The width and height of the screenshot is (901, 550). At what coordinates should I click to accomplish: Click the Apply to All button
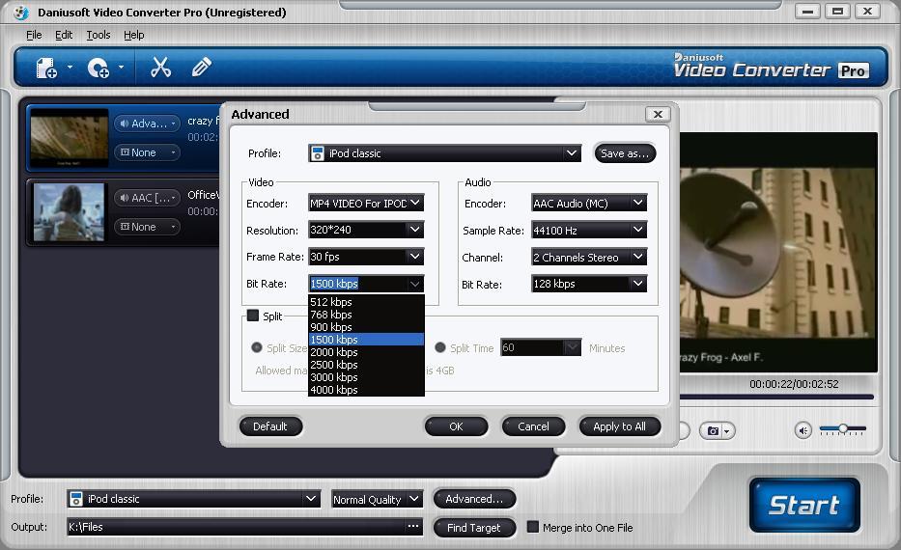point(619,426)
